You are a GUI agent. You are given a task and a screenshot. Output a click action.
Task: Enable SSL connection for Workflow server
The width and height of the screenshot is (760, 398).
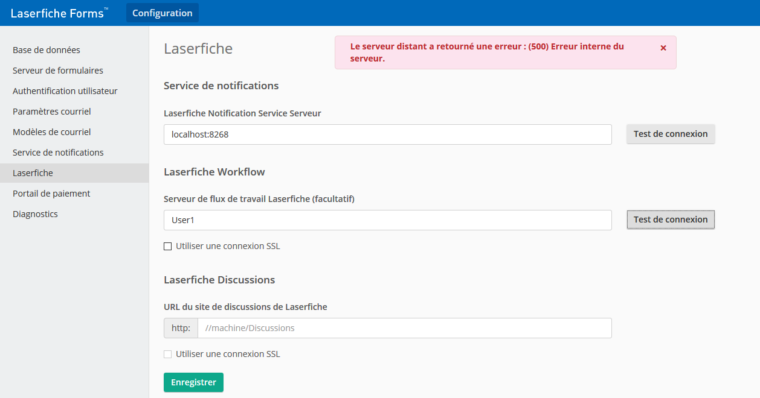168,246
